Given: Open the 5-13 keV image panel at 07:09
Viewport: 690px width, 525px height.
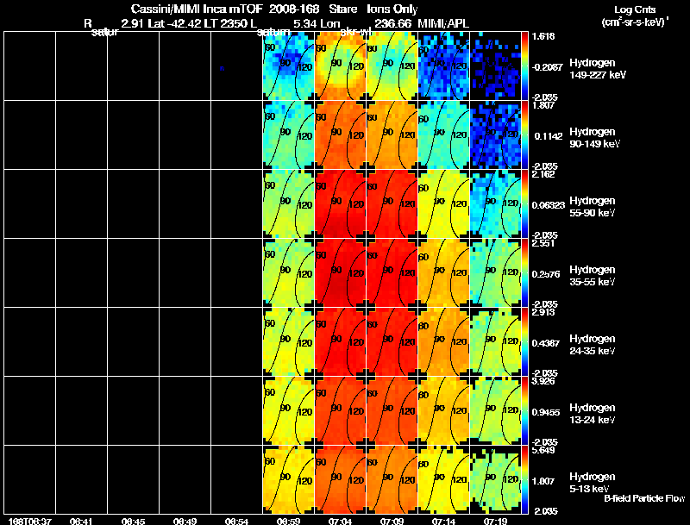Looking at the screenshot, I should tap(392, 480).
